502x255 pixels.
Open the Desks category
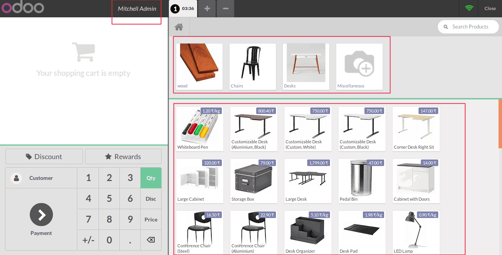(x=306, y=67)
